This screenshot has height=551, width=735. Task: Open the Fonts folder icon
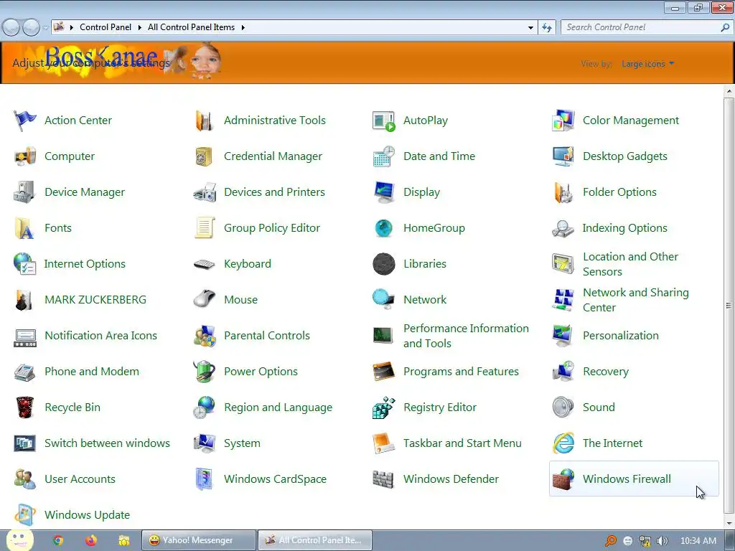point(24,228)
